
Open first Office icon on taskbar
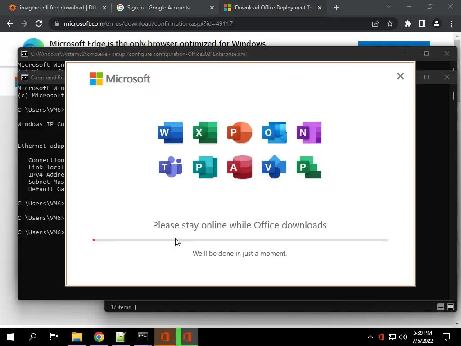[x=165, y=337]
